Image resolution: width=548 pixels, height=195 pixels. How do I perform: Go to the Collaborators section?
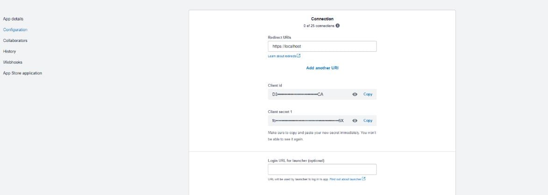coord(15,41)
